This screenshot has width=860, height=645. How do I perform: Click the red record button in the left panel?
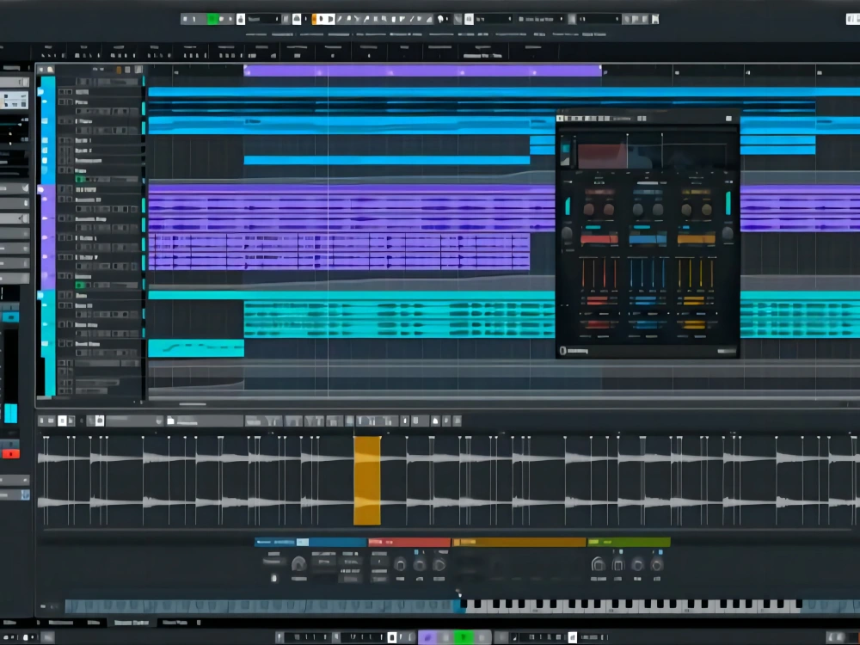[10, 454]
